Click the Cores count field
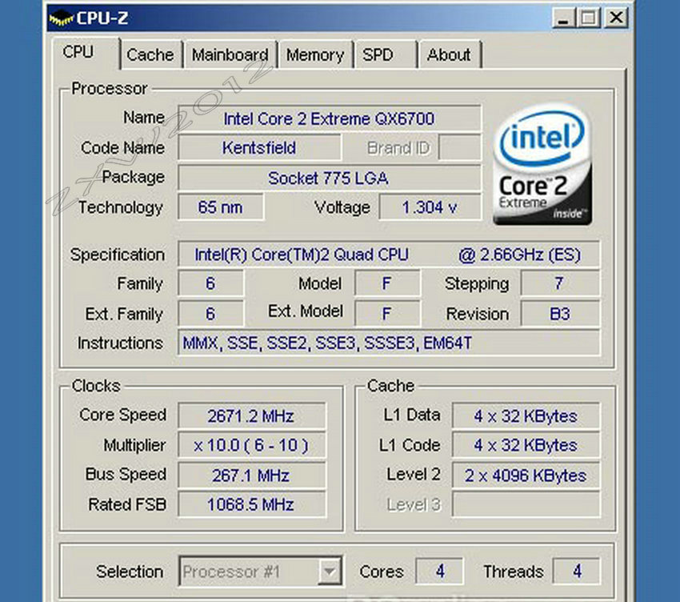Viewport: 680px width, 602px height. [439, 571]
